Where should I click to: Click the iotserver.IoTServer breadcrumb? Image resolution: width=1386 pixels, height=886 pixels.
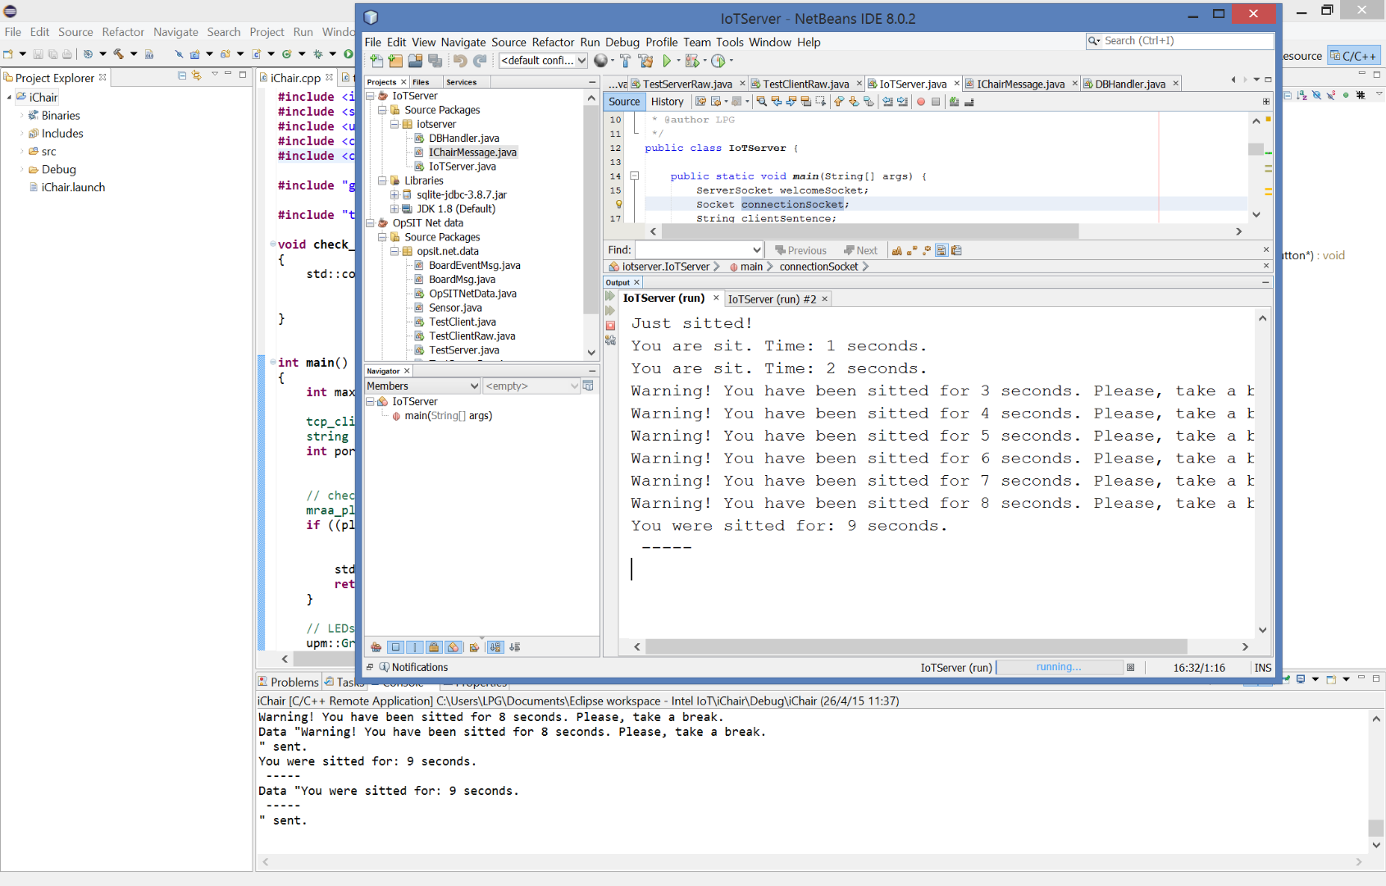659,267
